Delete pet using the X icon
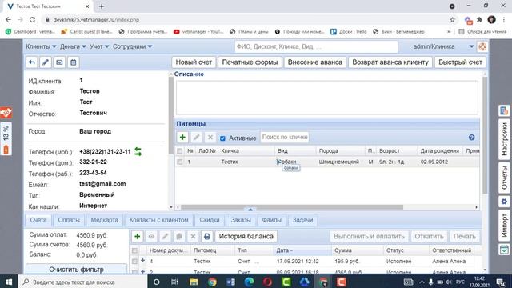This screenshot has height=288, width=512. pyautogui.click(x=210, y=138)
